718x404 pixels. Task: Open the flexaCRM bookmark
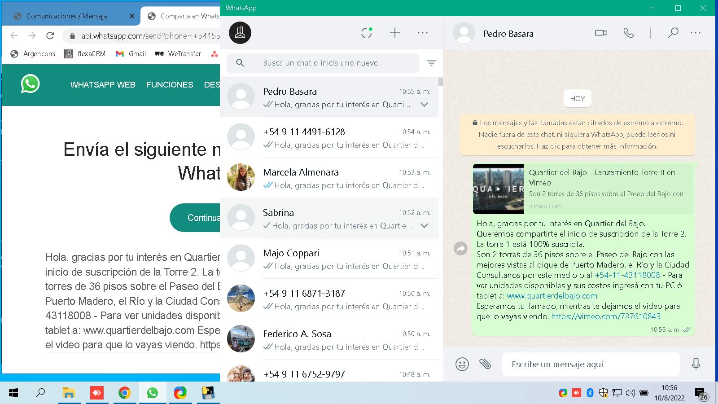click(x=85, y=54)
